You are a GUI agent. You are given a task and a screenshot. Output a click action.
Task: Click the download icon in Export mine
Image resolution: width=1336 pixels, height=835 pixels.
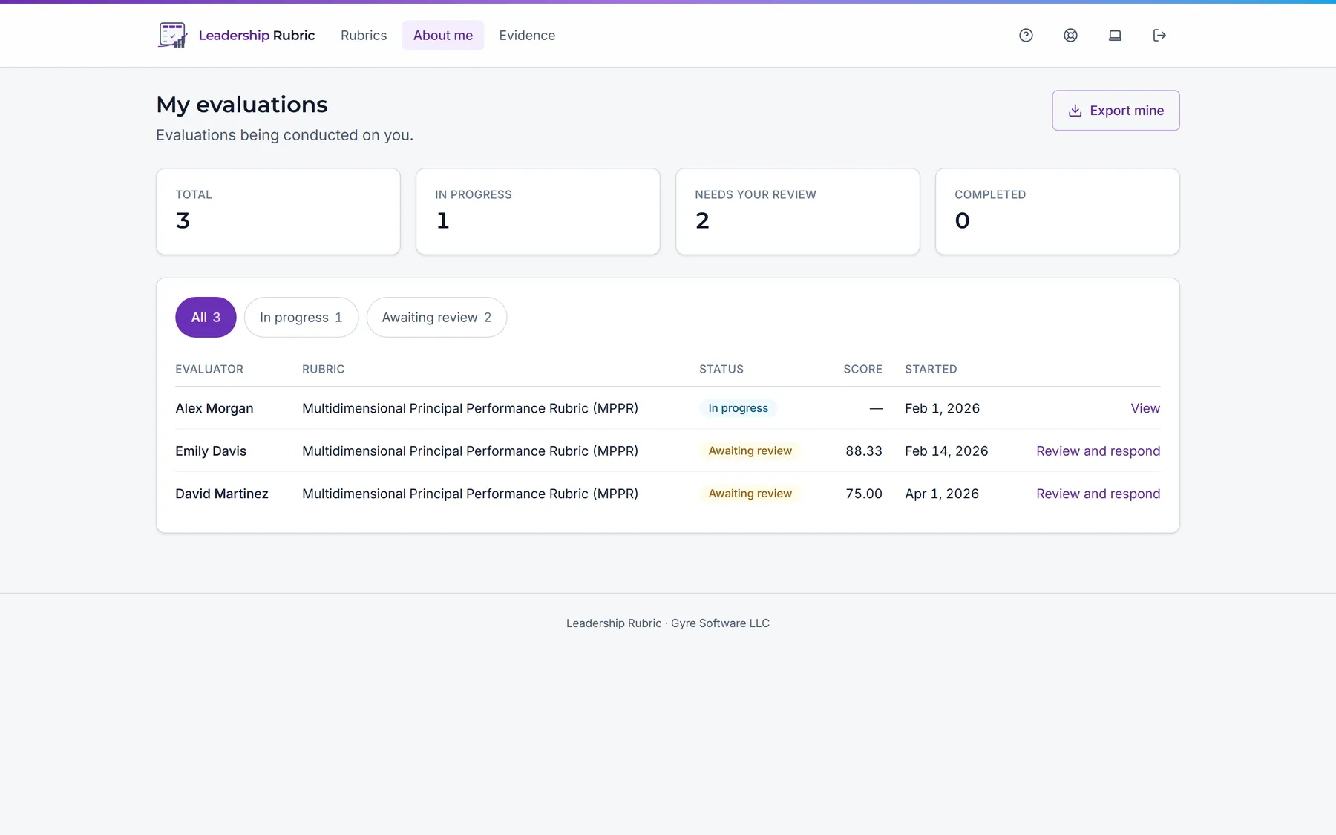tap(1075, 111)
